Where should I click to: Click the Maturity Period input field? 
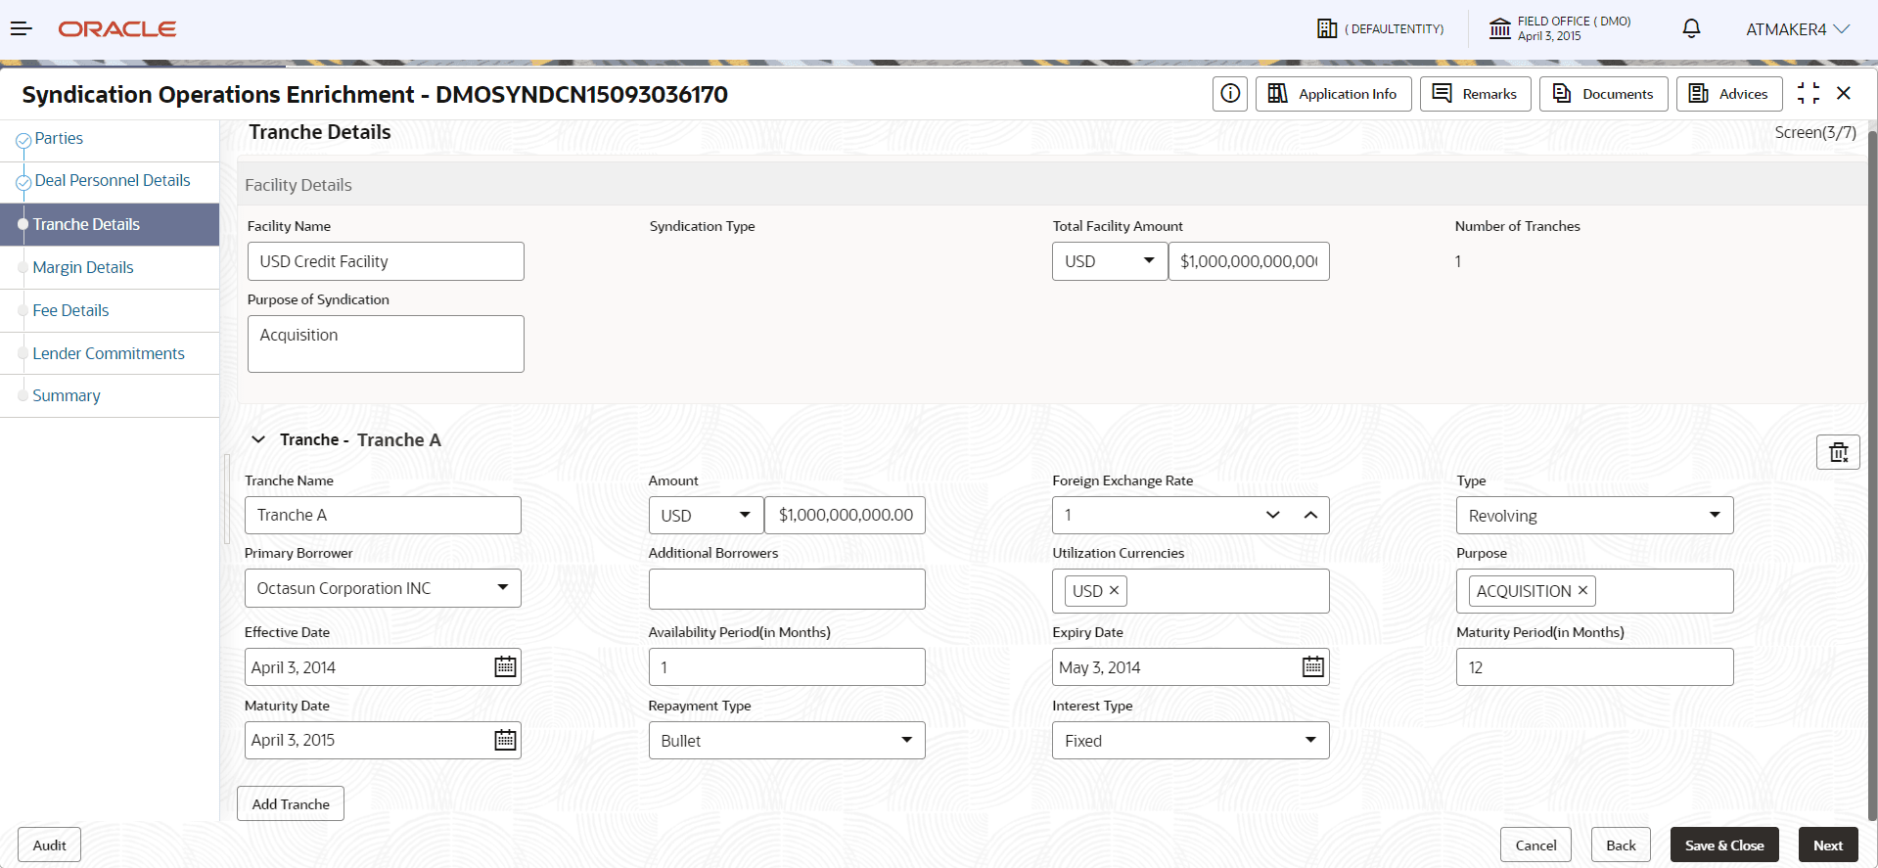point(1594,666)
